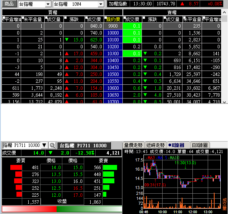Select strike price 10550
The width and height of the screenshot is (228, 214).
tap(113, 81)
